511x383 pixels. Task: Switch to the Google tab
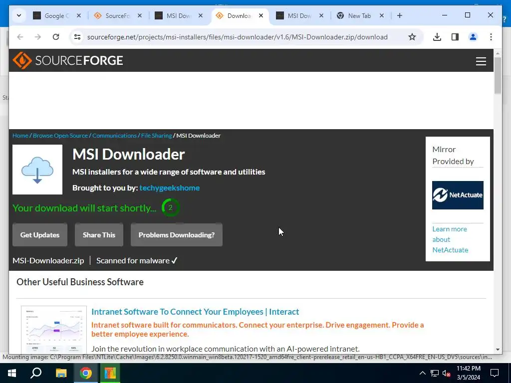pos(57,15)
